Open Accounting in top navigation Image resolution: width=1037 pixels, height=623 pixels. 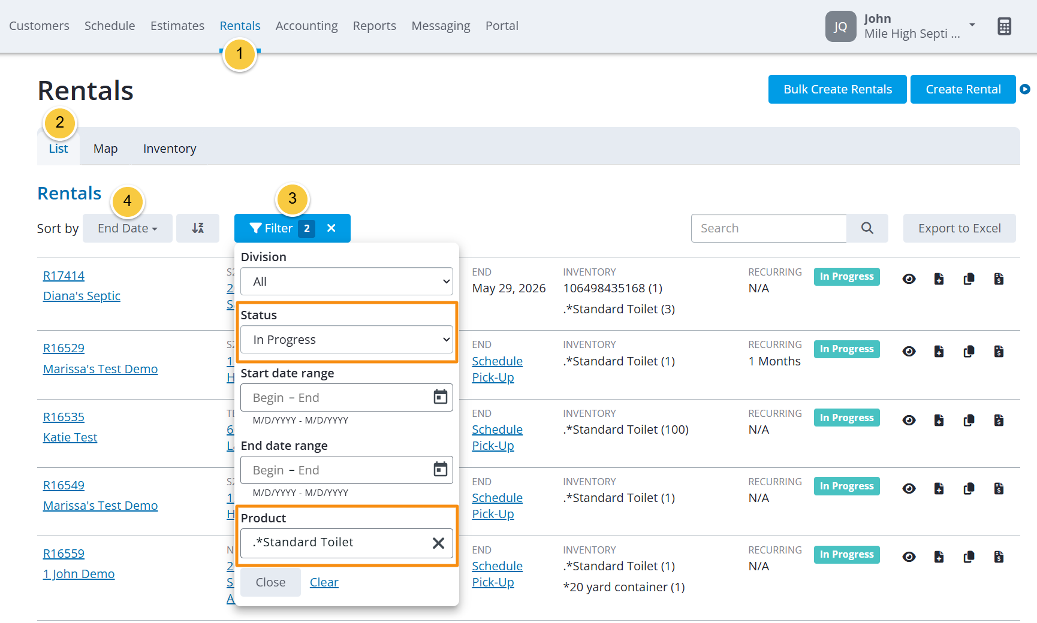point(307,26)
